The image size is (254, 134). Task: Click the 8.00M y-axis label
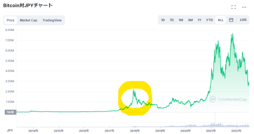point(10,30)
